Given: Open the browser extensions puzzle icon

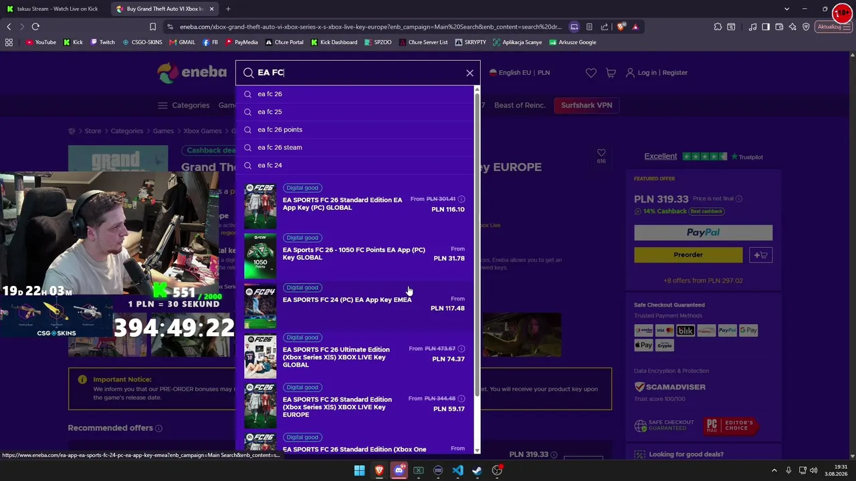Looking at the screenshot, I should 718,27.
